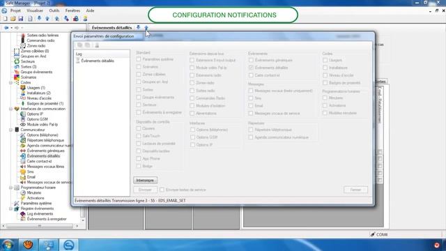Collapse the Interfaces de communication node
Screen dimensions: 446x251
[11, 109]
